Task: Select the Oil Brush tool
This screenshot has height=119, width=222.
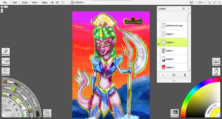Action: (7, 81)
